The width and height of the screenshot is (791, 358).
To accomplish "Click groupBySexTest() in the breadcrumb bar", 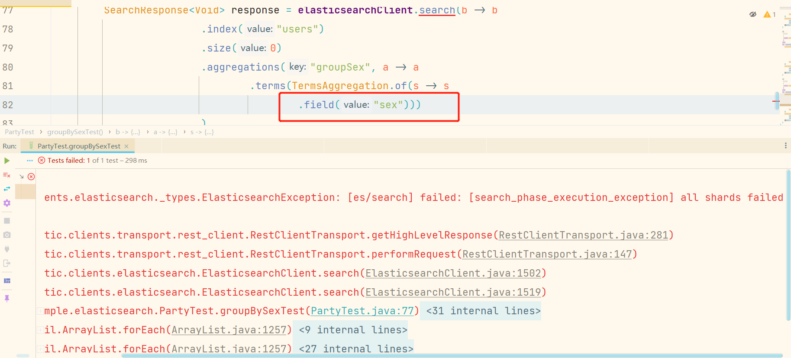I will pyautogui.click(x=75, y=132).
